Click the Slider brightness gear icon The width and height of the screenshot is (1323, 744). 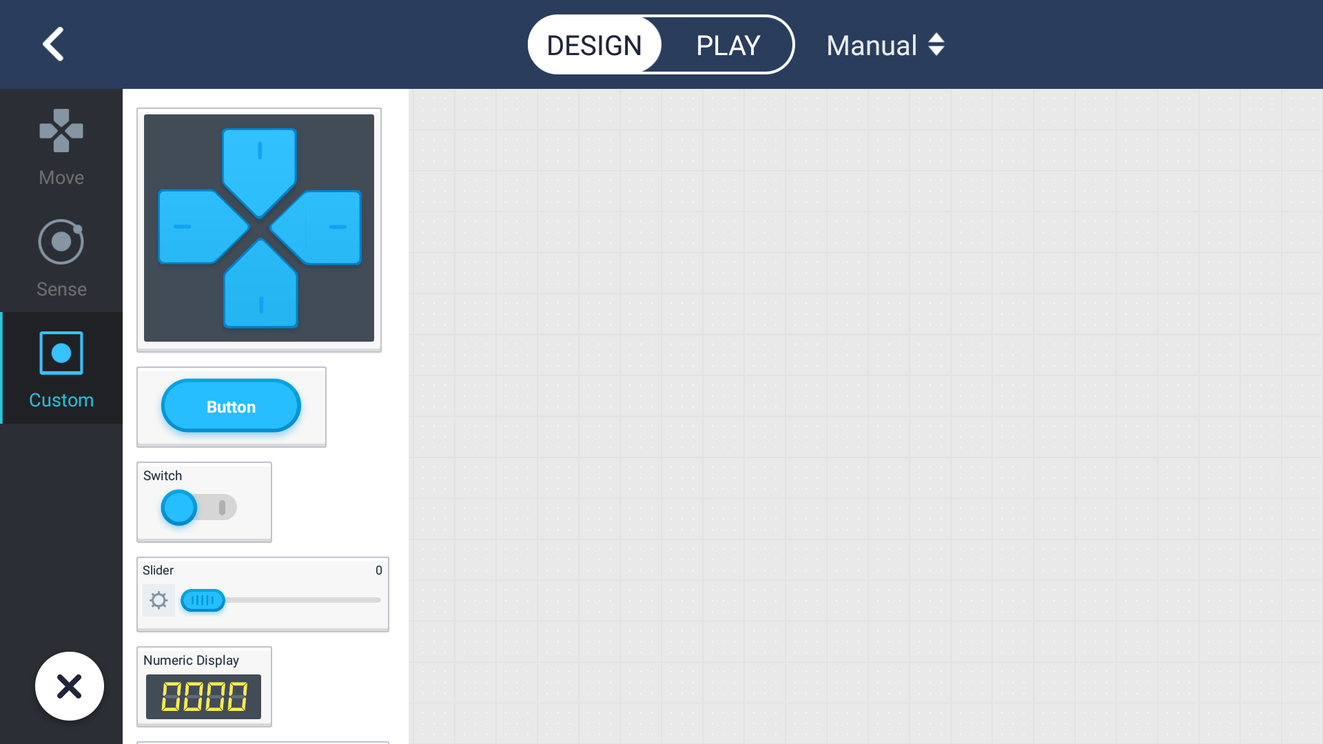click(x=158, y=600)
